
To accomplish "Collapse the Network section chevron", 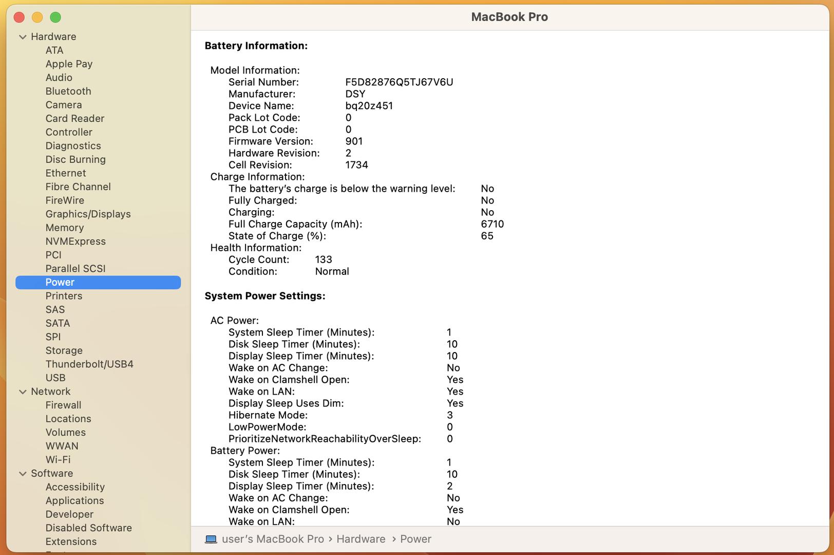I will [x=23, y=392].
